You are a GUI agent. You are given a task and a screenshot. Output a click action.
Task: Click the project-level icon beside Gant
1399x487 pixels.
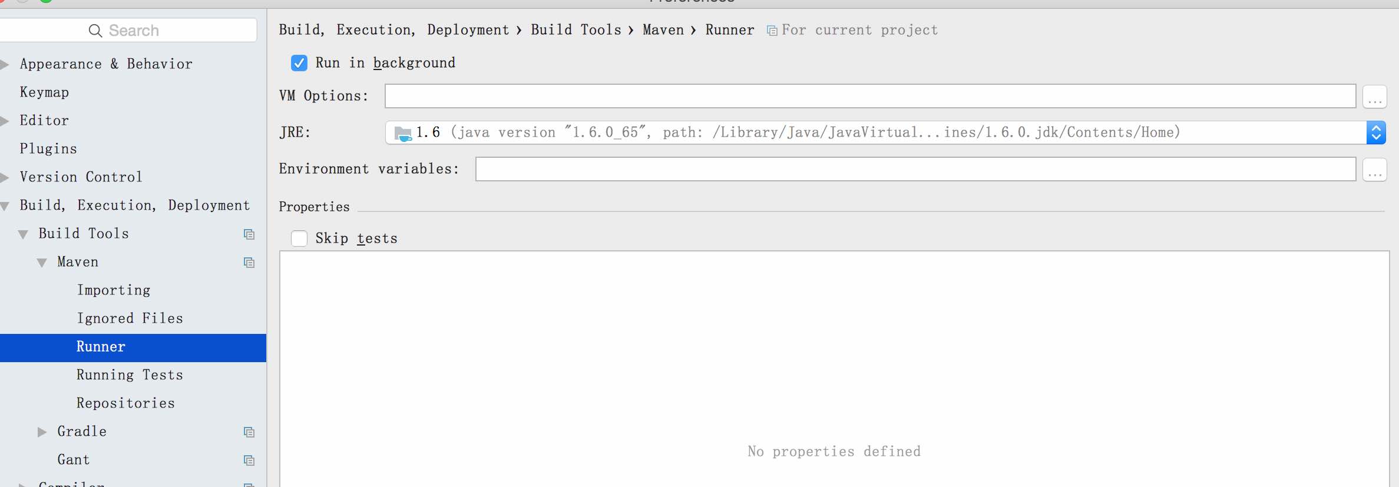(x=249, y=461)
